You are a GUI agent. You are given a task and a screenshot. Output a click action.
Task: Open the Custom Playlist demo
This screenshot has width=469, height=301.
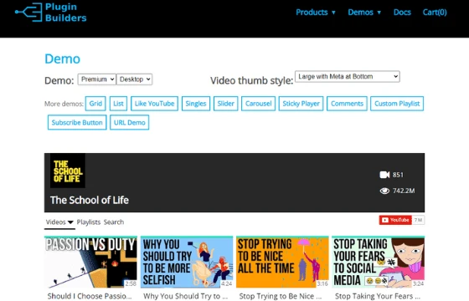397,104
